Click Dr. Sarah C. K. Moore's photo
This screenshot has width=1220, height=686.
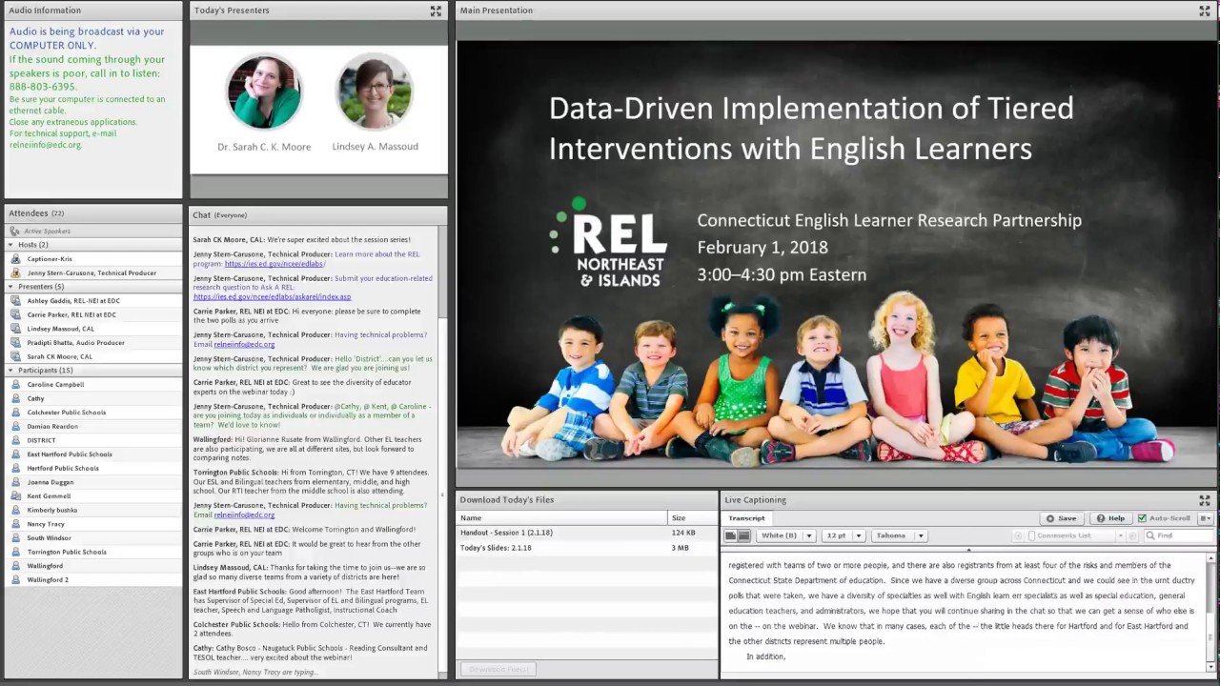[x=264, y=91]
